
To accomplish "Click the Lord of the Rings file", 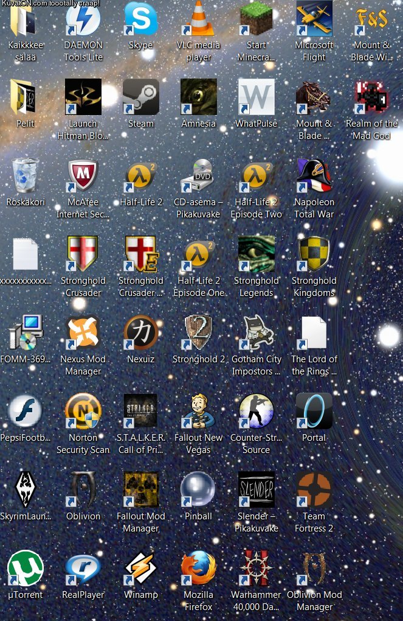I will (x=314, y=333).
